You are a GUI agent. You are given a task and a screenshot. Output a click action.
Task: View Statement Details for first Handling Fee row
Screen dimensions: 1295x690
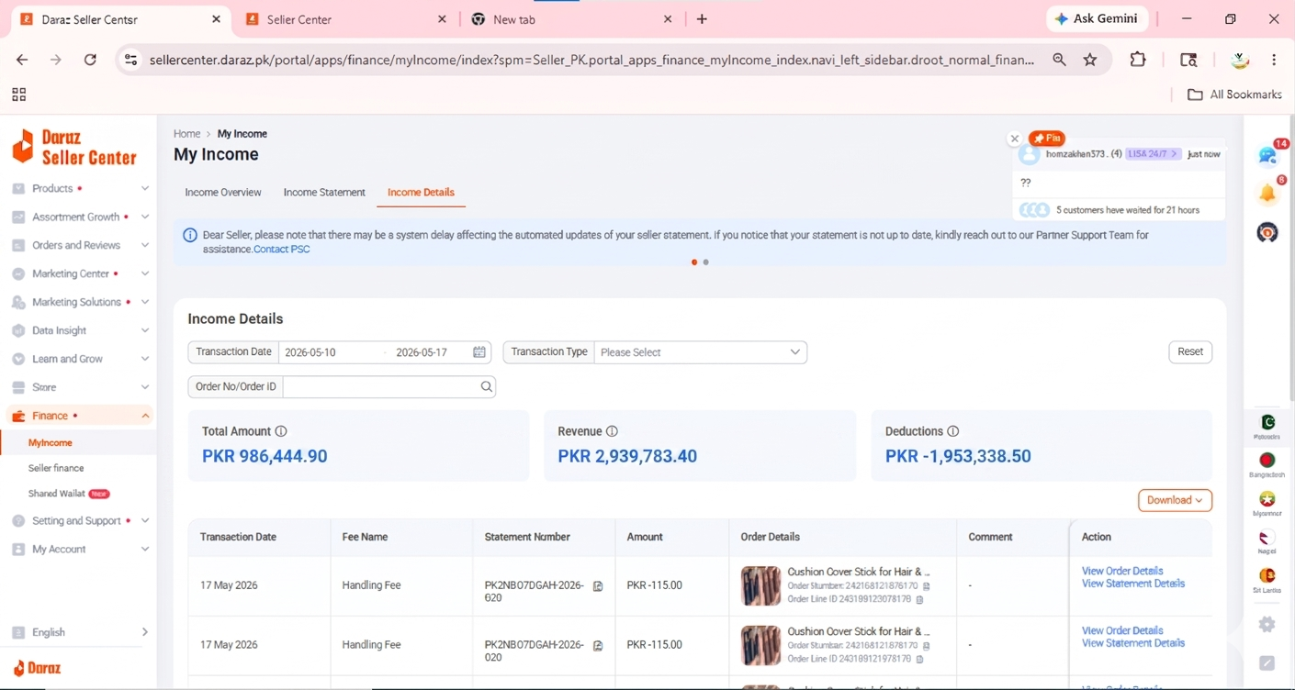tap(1133, 584)
